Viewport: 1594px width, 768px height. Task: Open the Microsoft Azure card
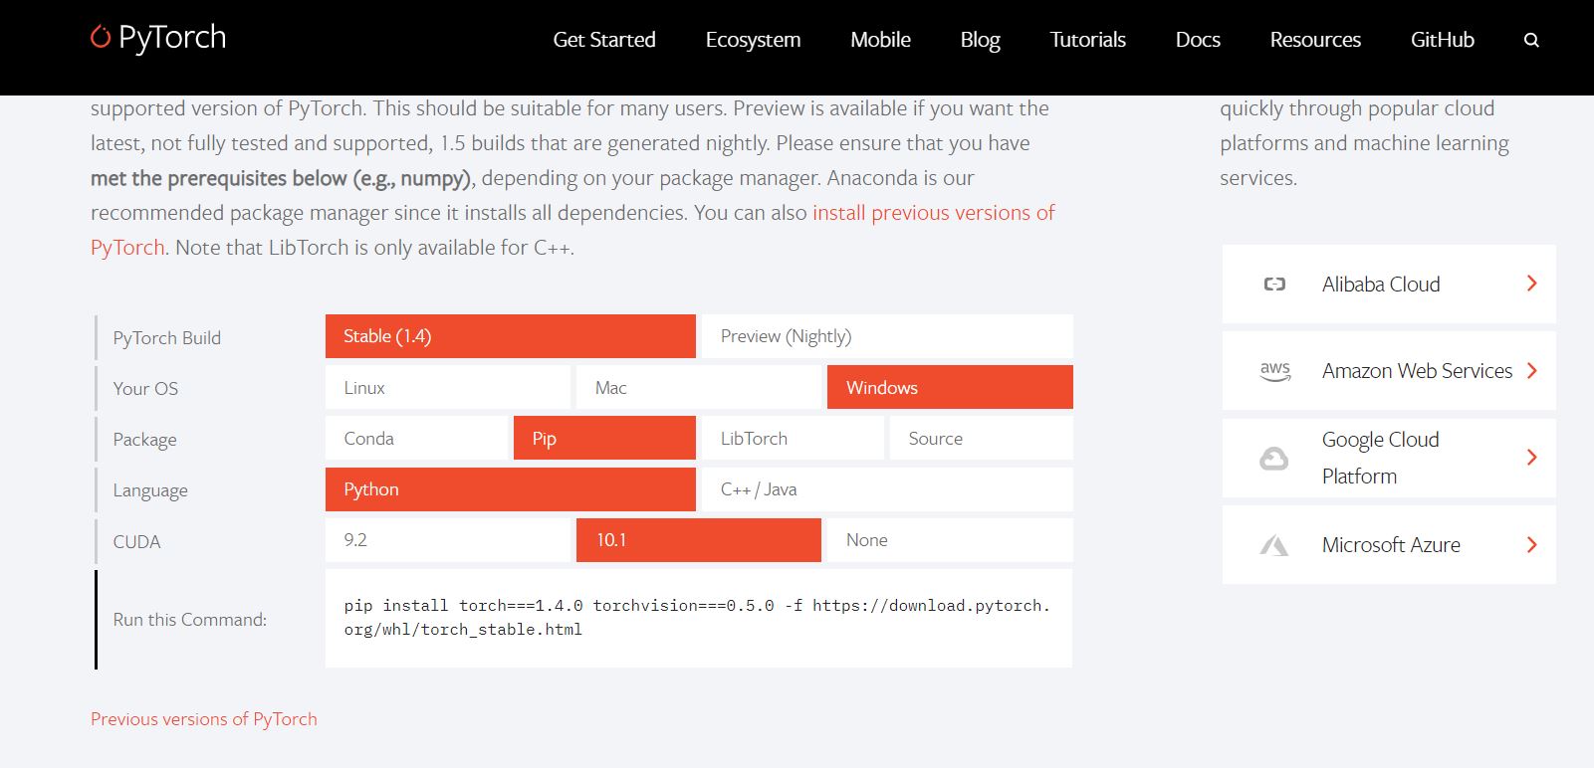[x=1389, y=544]
